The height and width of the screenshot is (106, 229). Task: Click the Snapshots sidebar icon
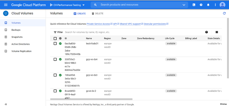[x=6, y=37]
